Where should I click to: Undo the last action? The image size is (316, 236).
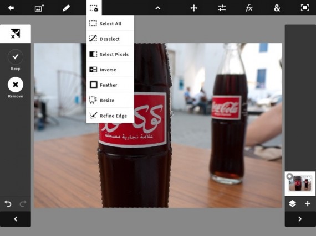pyautogui.click(x=8, y=204)
